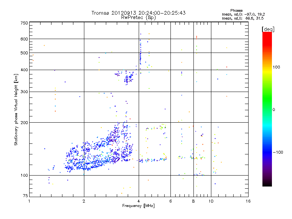Click the x-axis tick label '8'
The image size is (292, 219).
pyautogui.click(x=193, y=201)
